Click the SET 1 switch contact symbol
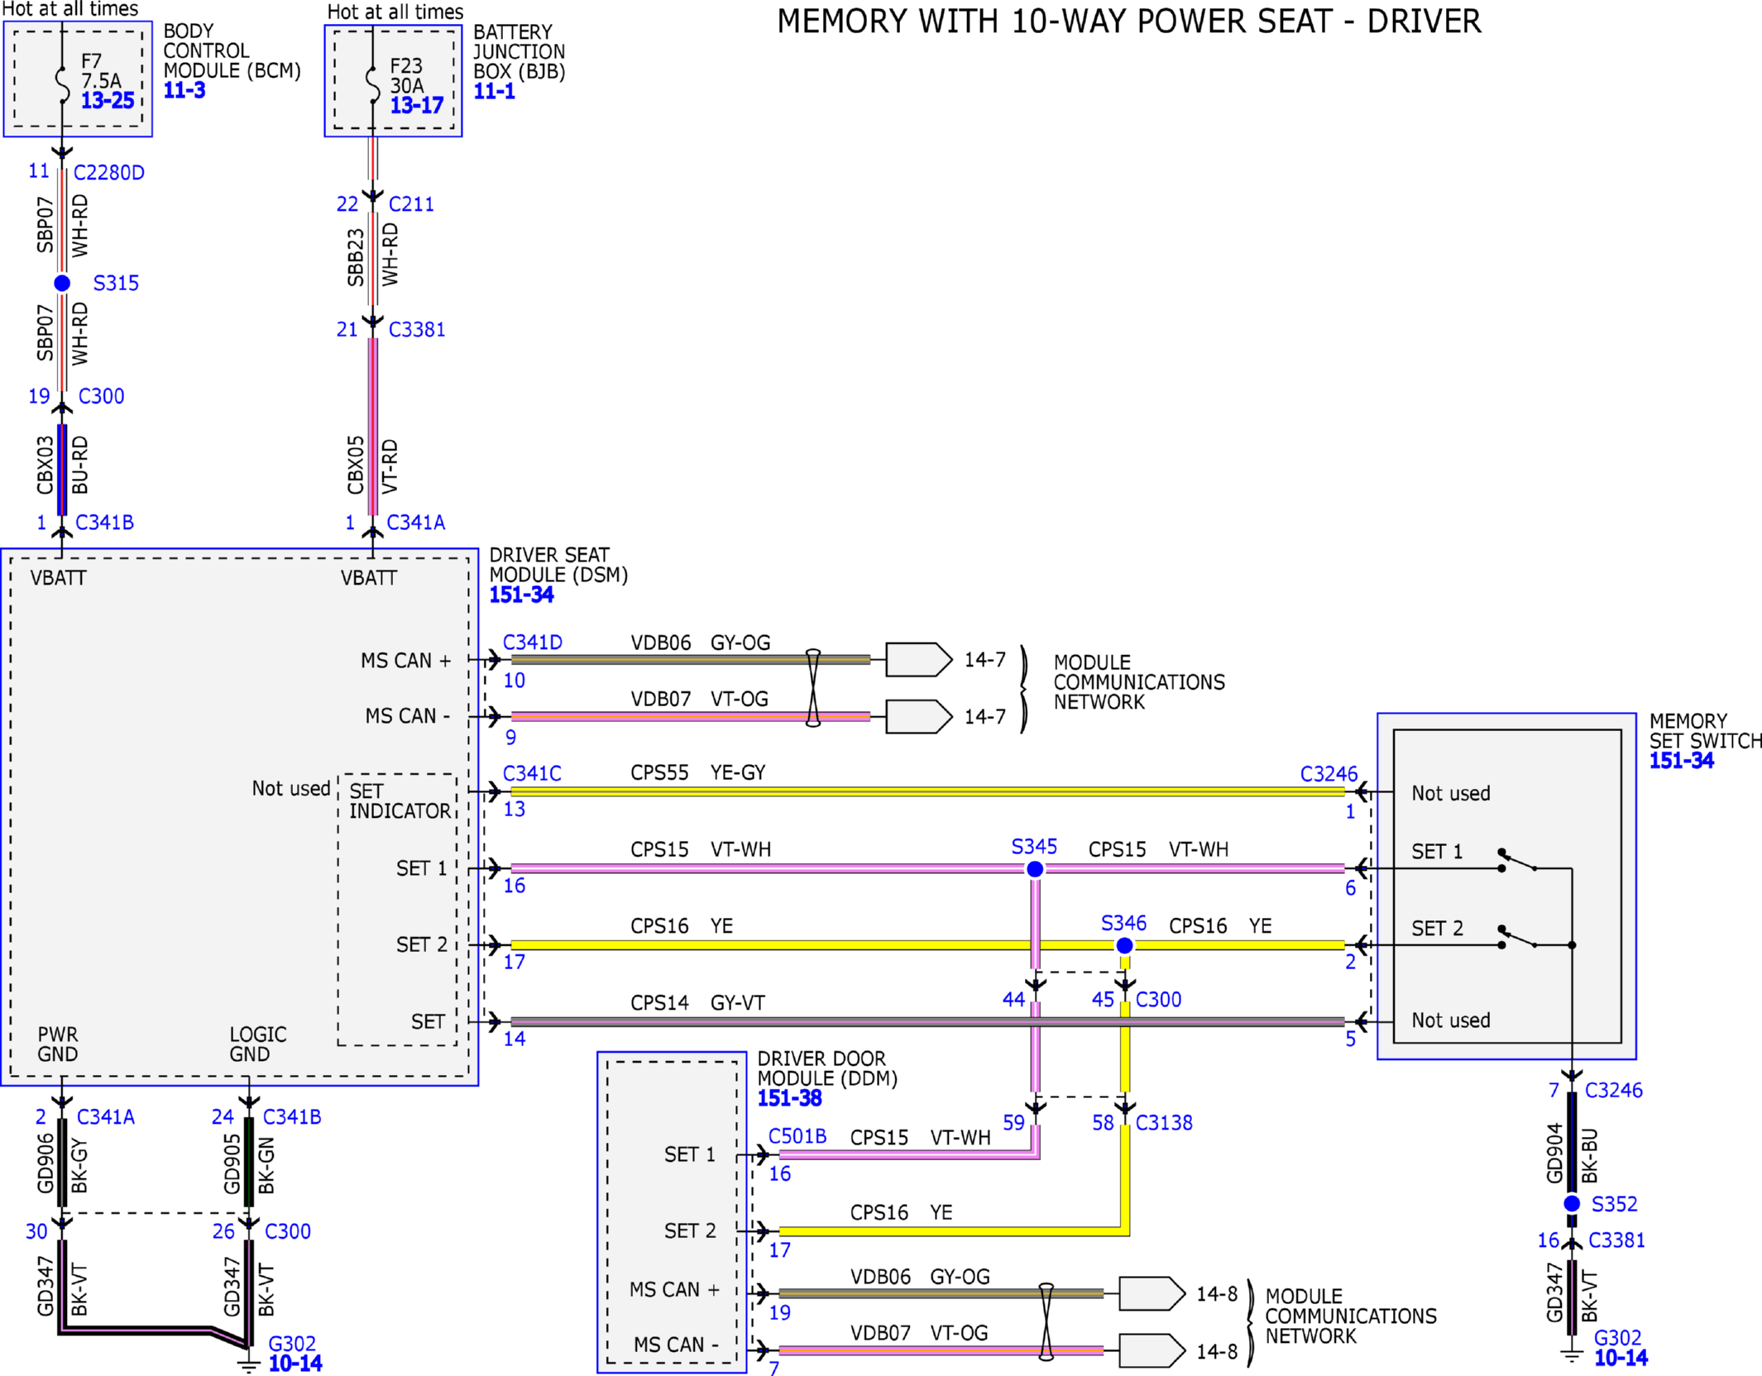The height and width of the screenshot is (1376, 1762). [x=1517, y=860]
